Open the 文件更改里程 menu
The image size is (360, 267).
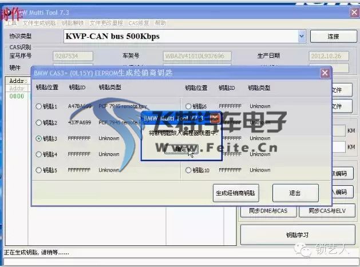tap(106, 23)
